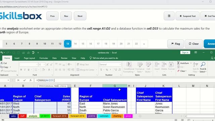Click the Accounting Number Format dollar icon
Viewport: 215px width, 121px height.
tap(101, 70)
